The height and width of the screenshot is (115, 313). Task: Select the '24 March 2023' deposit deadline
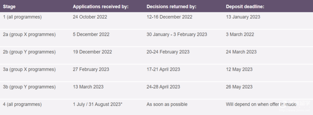coord(241,52)
